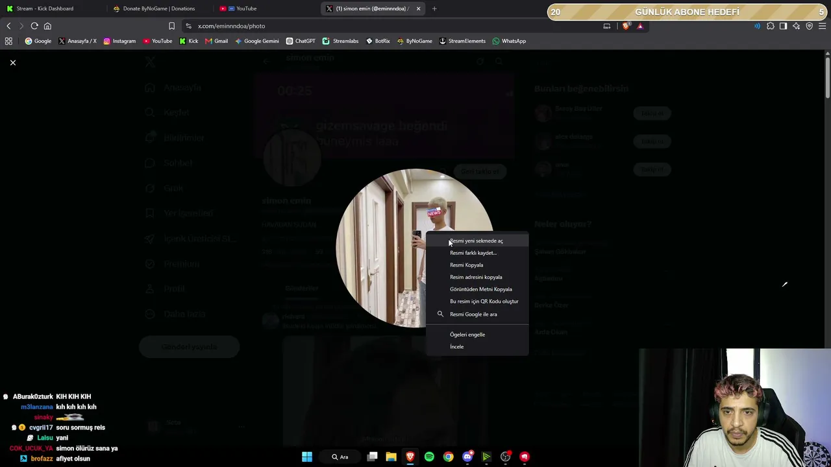Open the WhatsApp bookmark

point(509,41)
